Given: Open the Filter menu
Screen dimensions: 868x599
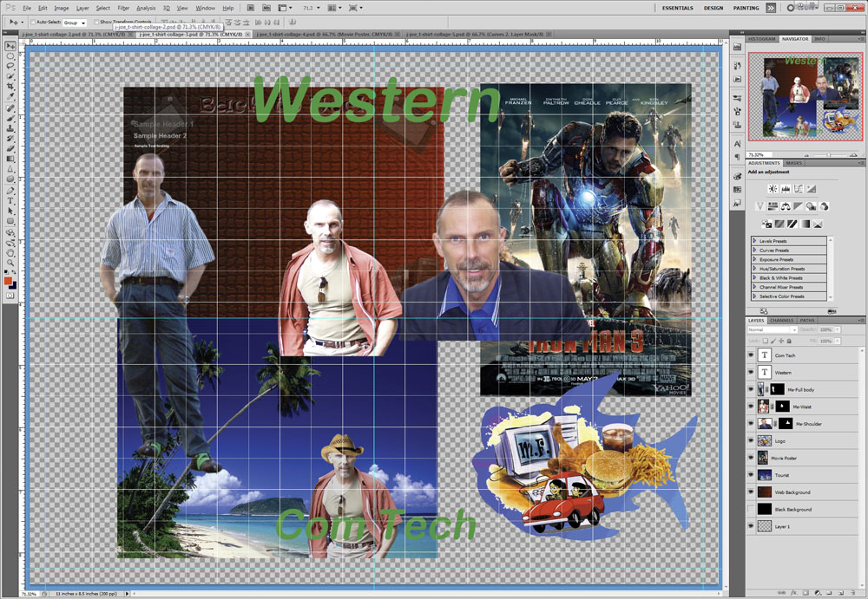Looking at the screenshot, I should (123, 8).
